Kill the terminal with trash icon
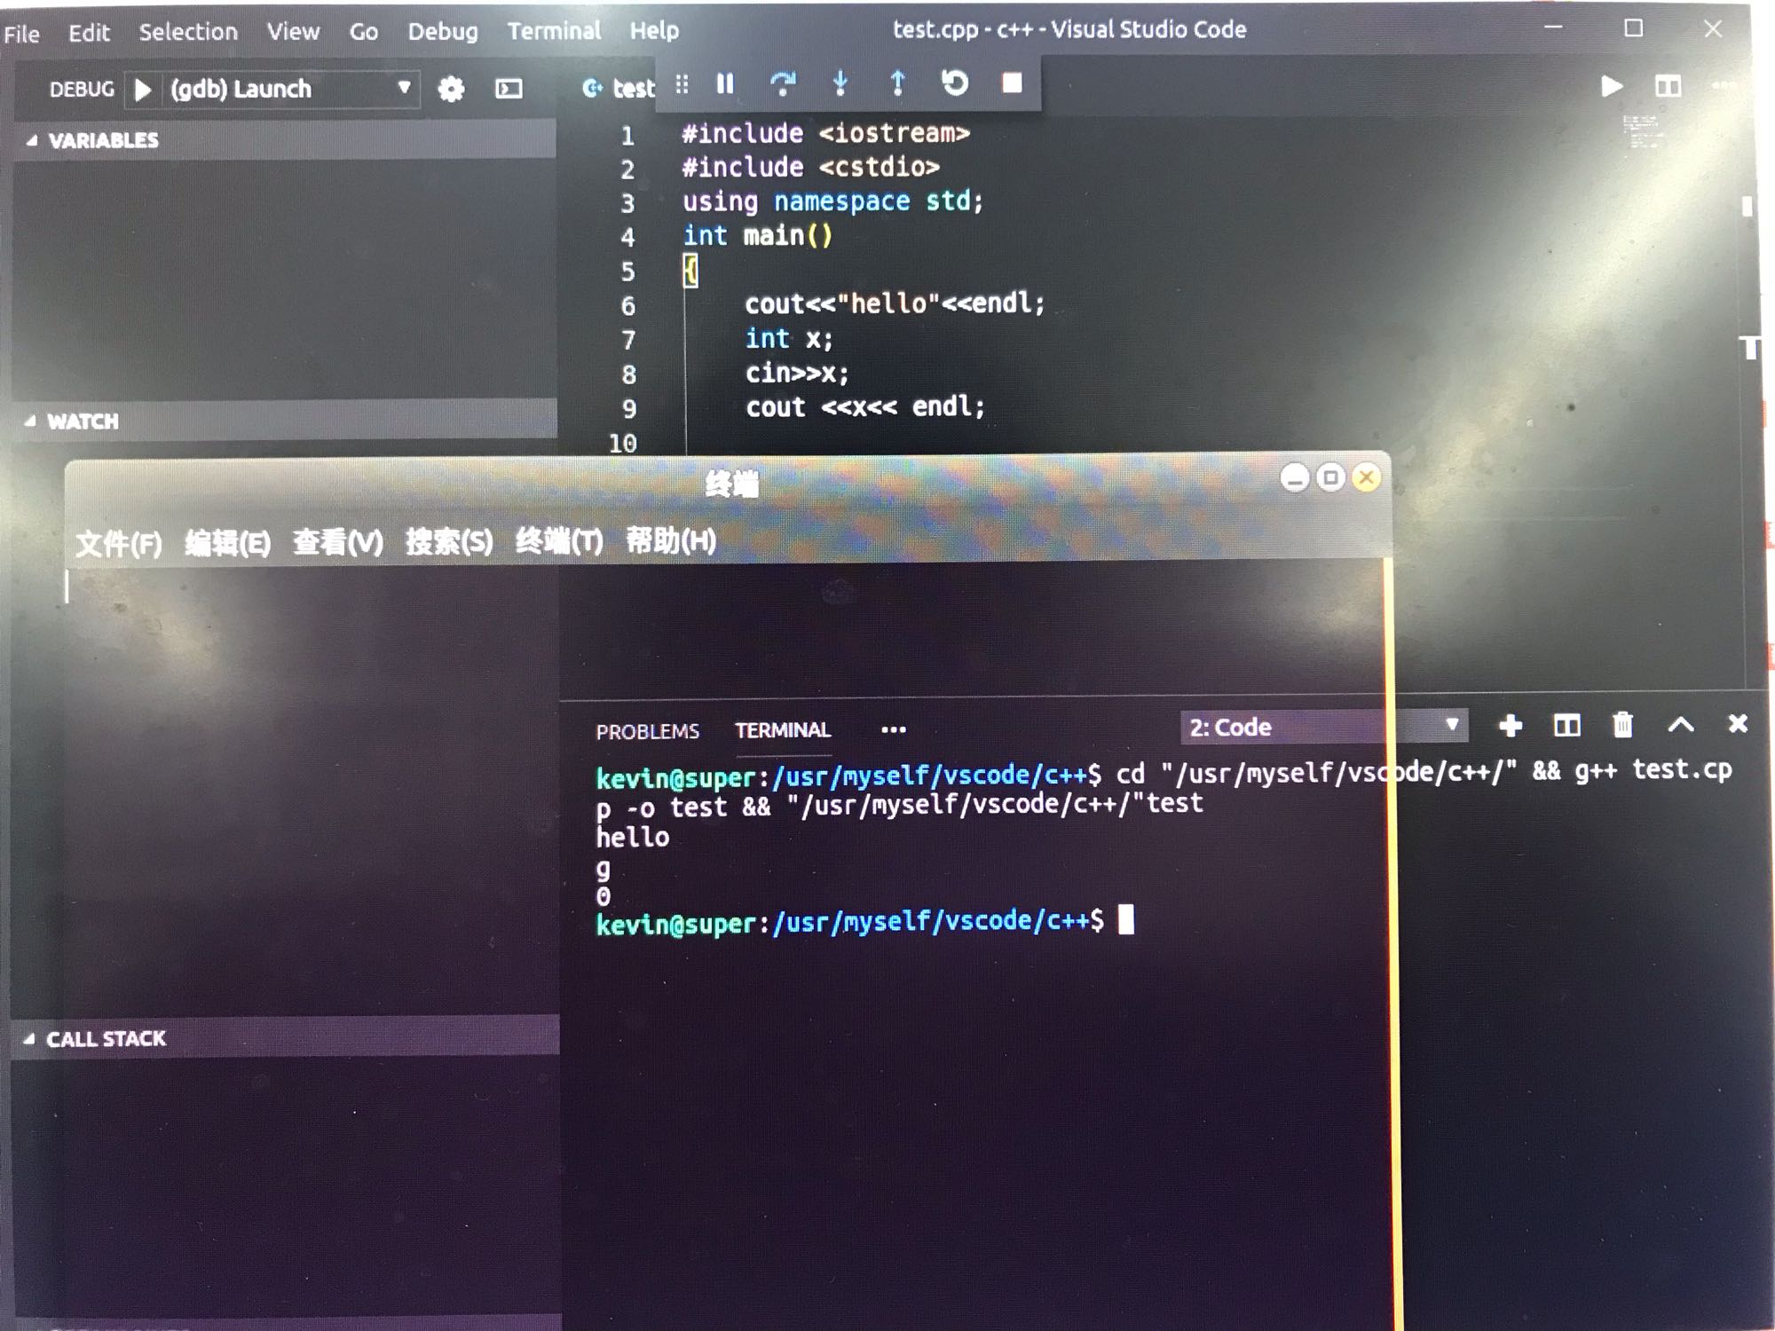The image size is (1775, 1331). (1622, 726)
